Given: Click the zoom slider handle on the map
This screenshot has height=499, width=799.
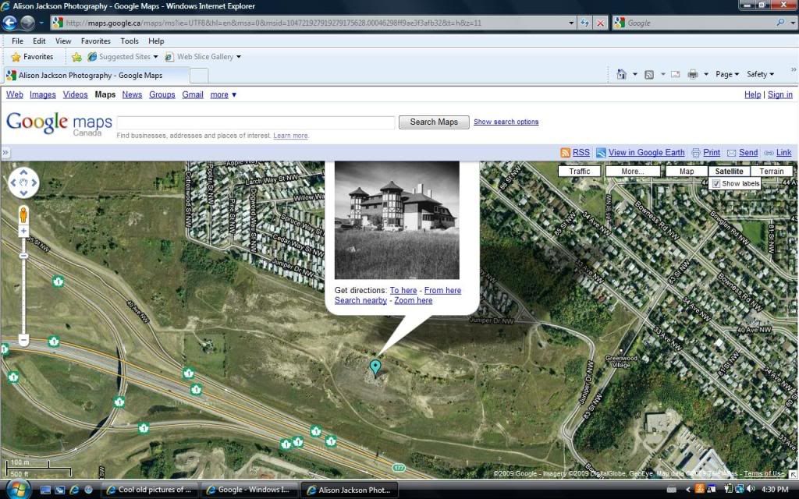Looking at the screenshot, I should point(23,256).
